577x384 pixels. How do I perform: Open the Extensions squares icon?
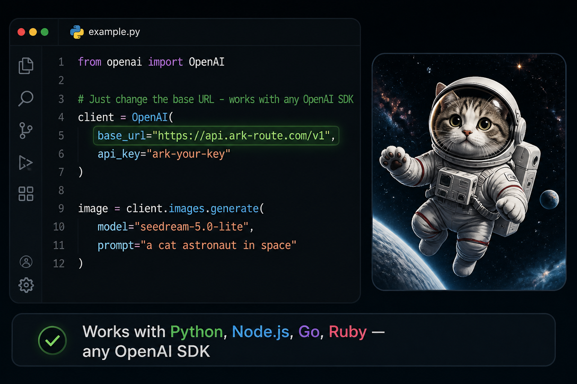(26, 194)
